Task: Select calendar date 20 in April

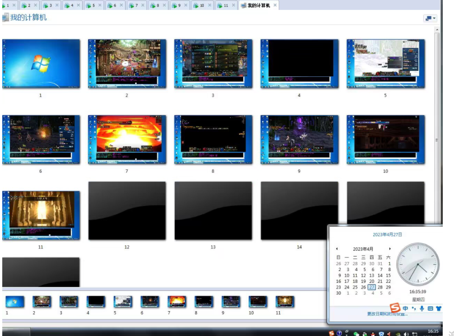Action: 372,281
